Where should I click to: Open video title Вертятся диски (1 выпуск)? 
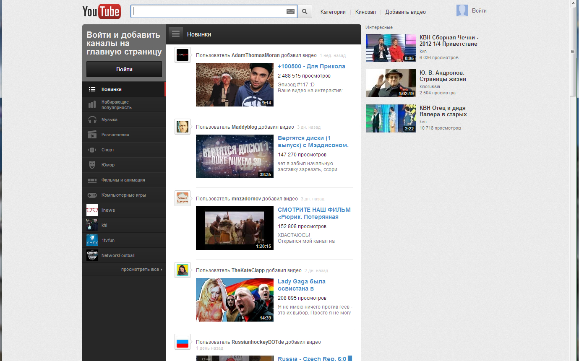313,142
